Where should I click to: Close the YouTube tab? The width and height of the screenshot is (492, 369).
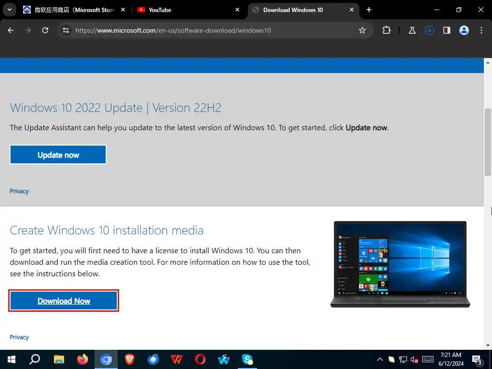[237, 10]
